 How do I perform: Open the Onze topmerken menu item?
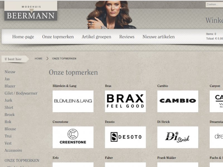coord(58,37)
